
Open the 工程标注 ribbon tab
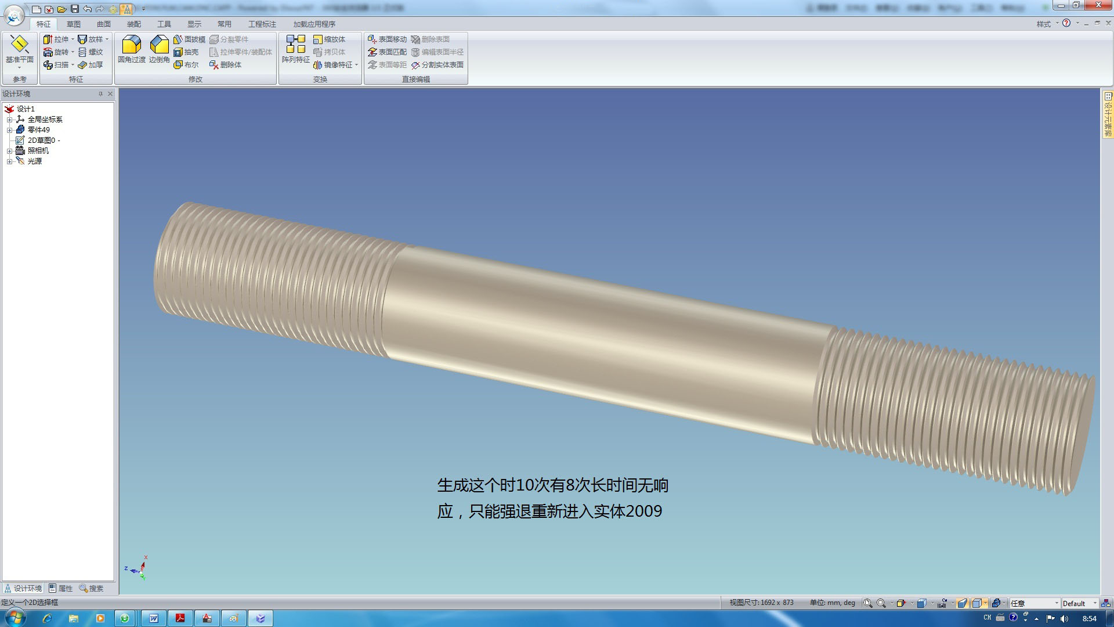point(262,24)
